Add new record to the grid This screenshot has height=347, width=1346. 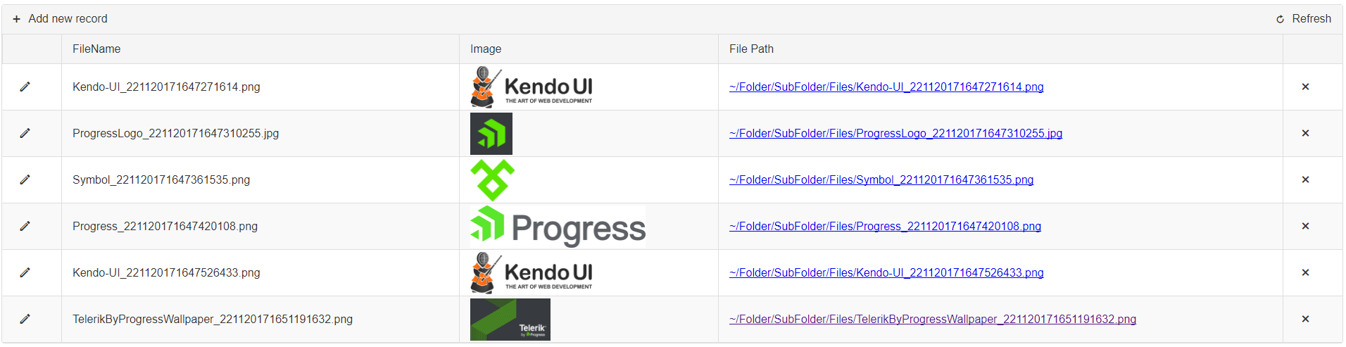tap(60, 19)
